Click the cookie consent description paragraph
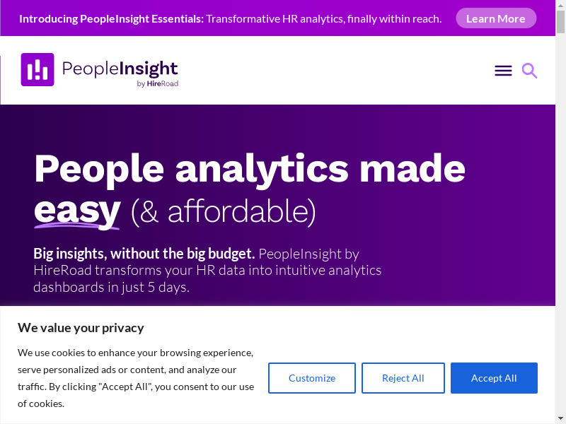Image resolution: width=566 pixels, height=424 pixels. 135,378
